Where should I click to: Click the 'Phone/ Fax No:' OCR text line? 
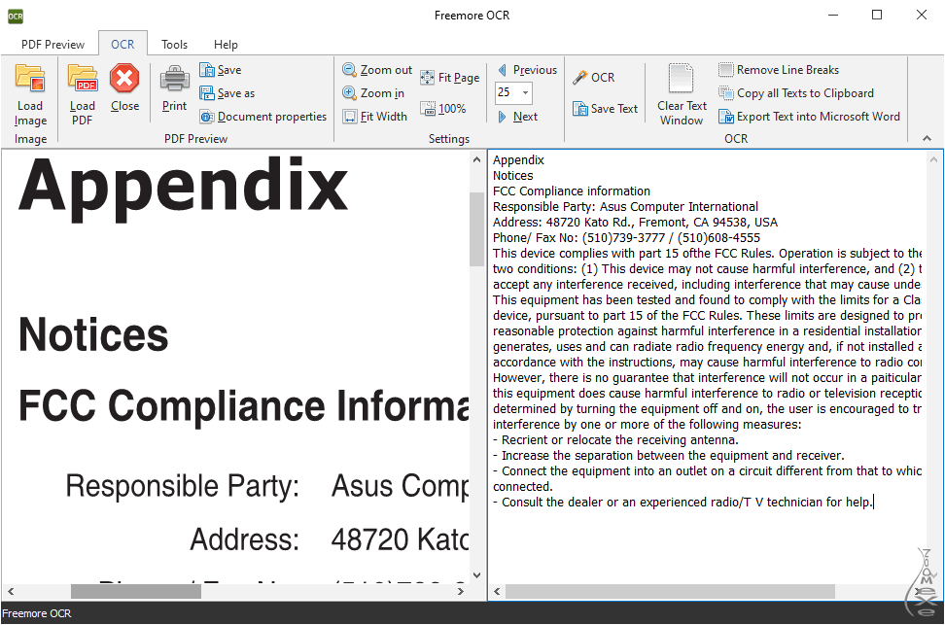click(627, 238)
